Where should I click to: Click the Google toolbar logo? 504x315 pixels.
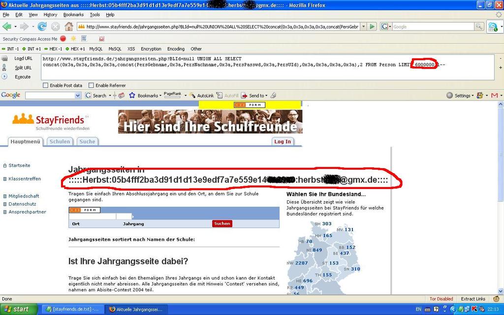tap(11, 95)
